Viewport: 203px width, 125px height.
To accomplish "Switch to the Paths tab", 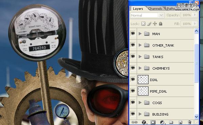I will point(171,9).
